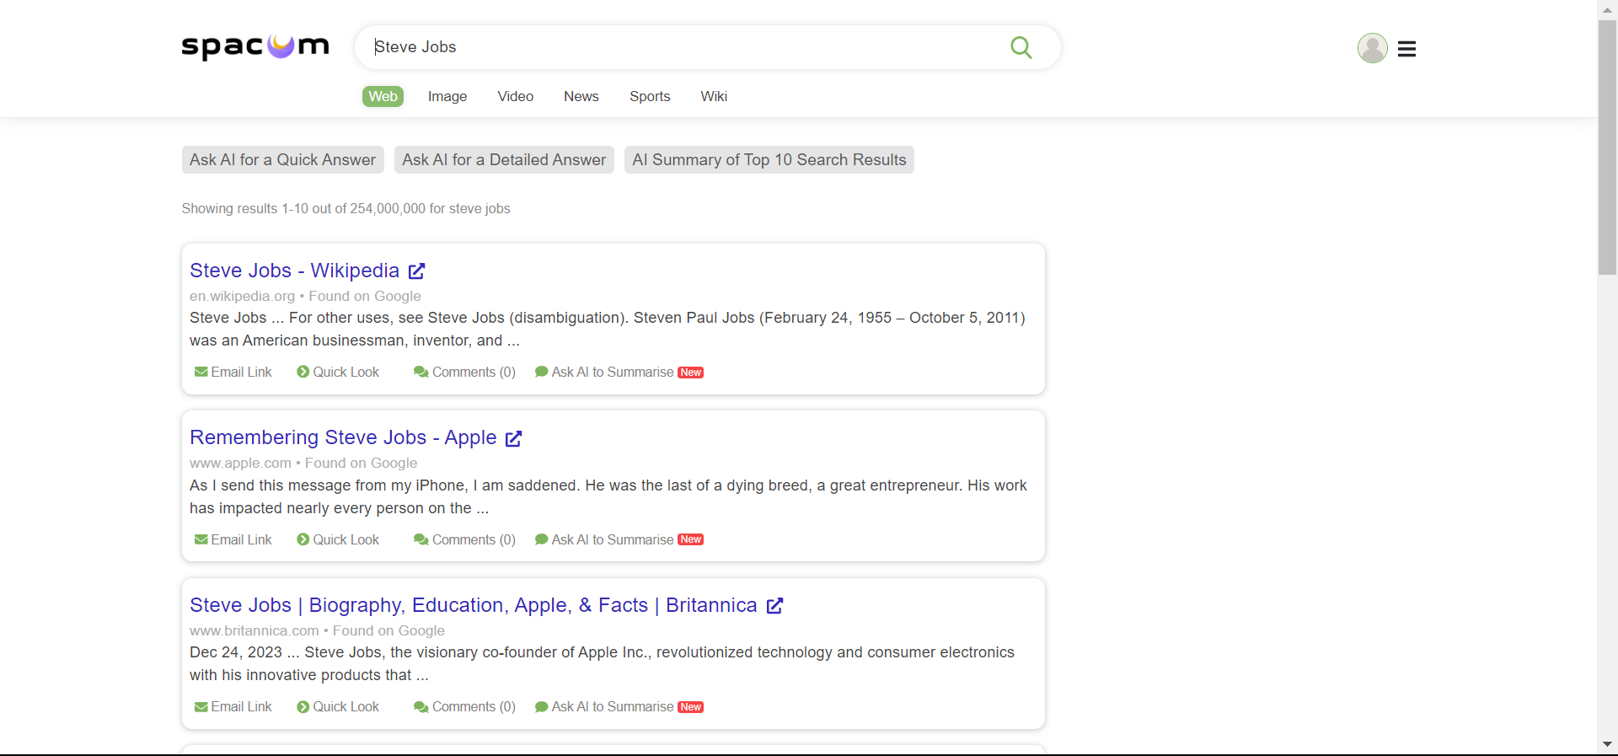Open external link icon beside Steve Jobs - Wikipedia
Viewport: 1618px width, 756px height.
tap(417, 271)
